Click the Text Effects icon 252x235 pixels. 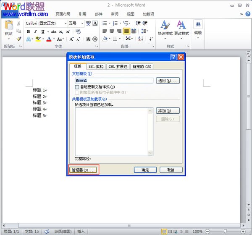click(x=29, y=39)
